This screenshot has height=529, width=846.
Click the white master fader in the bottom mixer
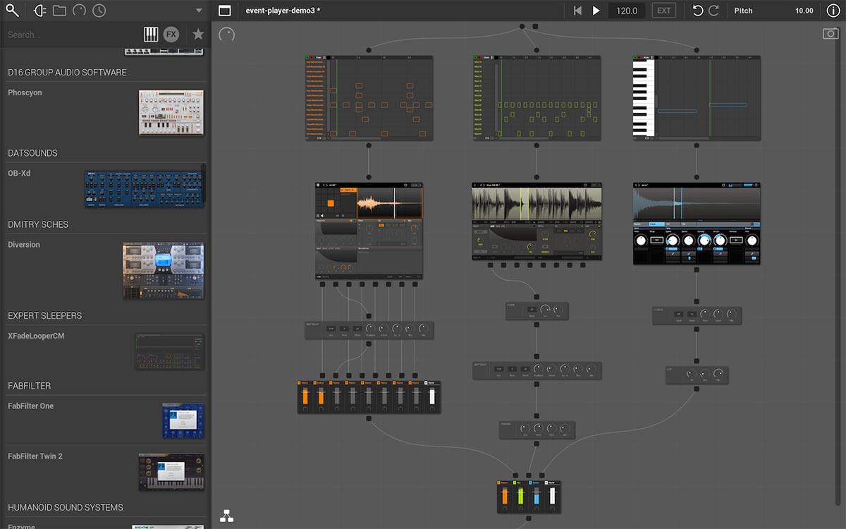point(553,497)
